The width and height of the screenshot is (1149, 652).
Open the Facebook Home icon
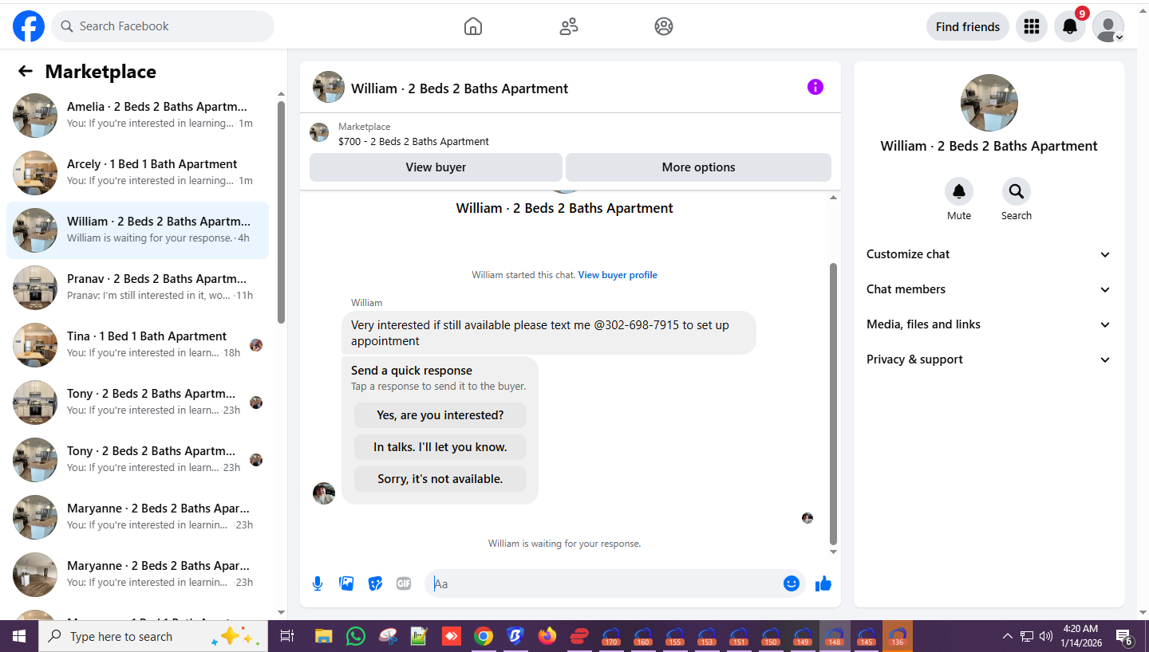473,26
